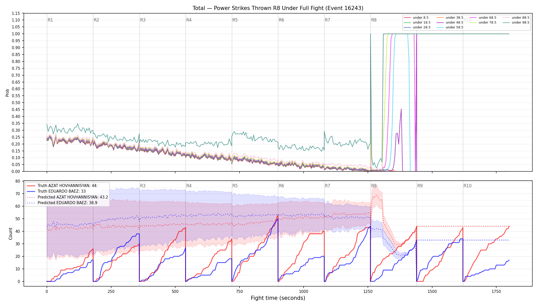538x307 pixels.
Task: Click the 1500 tick on the time axis
Action: click(432, 291)
